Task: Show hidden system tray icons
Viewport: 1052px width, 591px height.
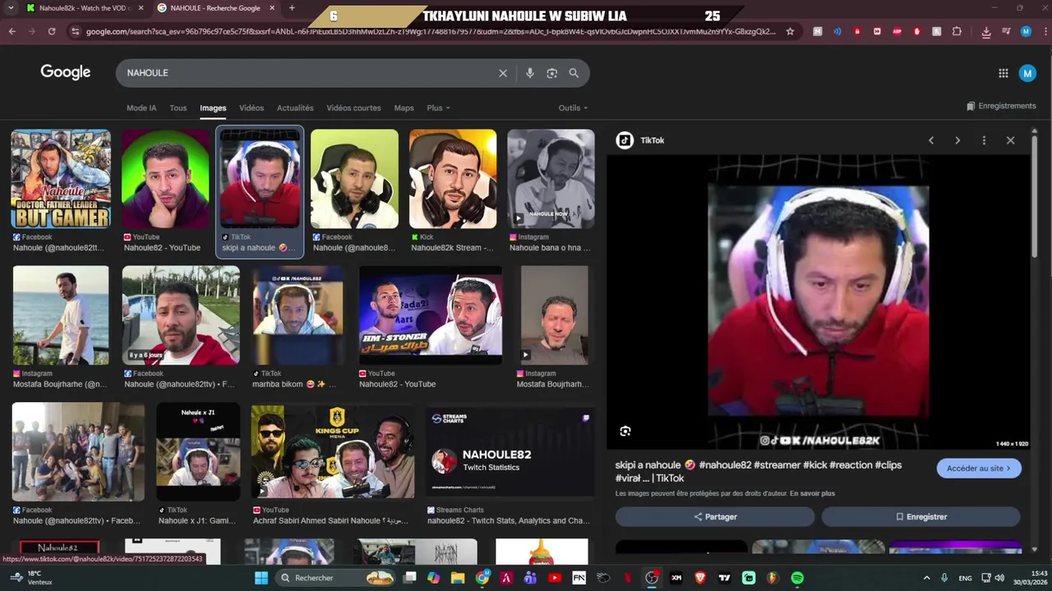Action: click(926, 578)
